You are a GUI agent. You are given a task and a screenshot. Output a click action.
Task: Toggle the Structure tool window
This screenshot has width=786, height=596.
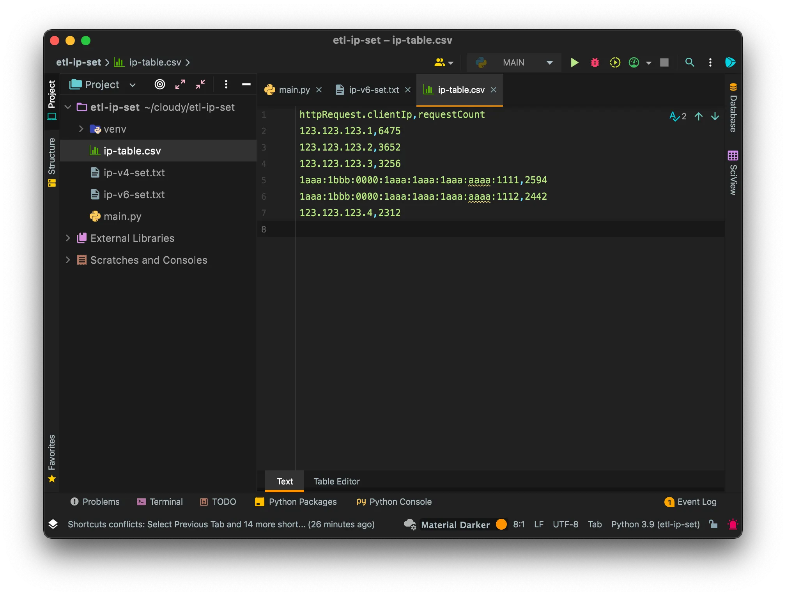point(51,161)
